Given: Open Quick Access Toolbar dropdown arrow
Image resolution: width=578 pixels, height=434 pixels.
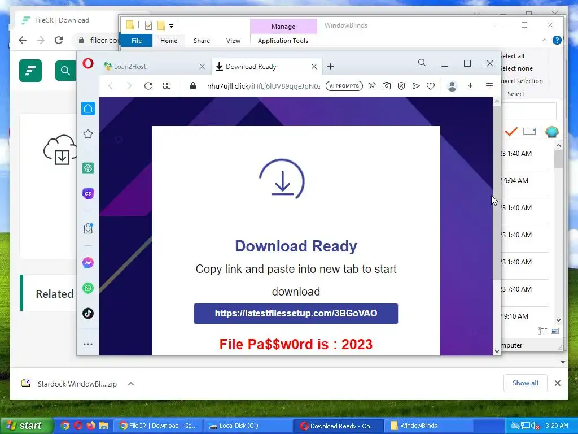Looking at the screenshot, I should click(171, 25).
